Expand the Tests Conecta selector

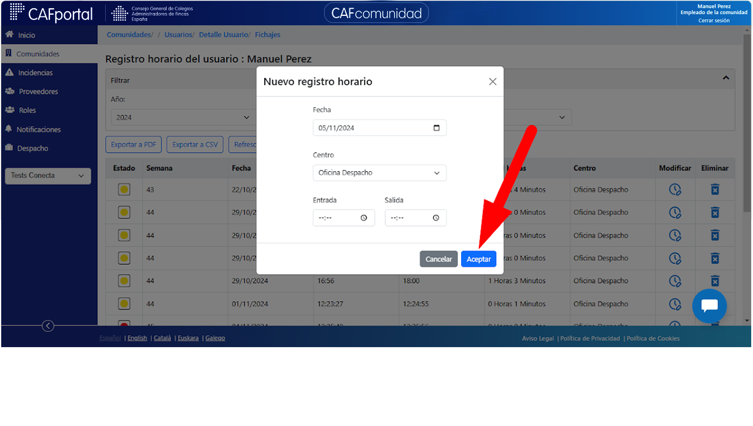pyautogui.click(x=48, y=176)
